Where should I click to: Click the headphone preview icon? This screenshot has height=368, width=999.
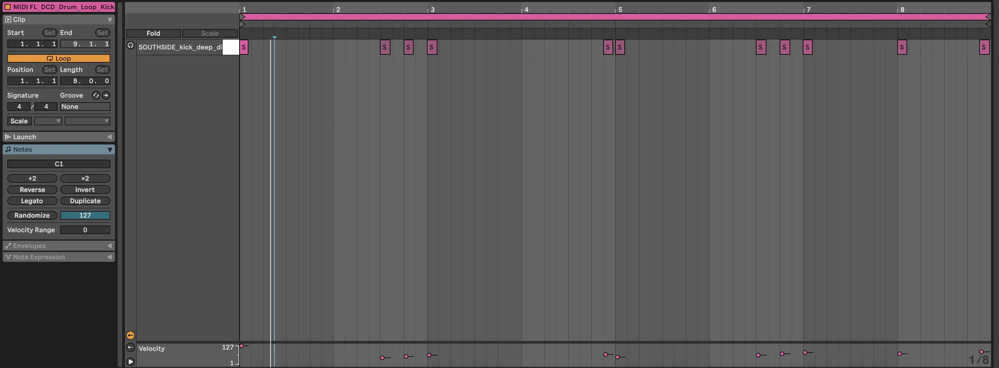click(x=130, y=46)
